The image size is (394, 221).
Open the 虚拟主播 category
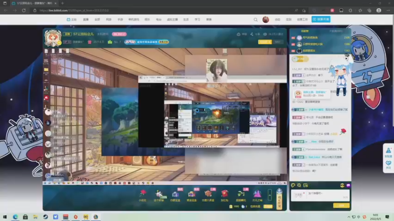[172, 20]
